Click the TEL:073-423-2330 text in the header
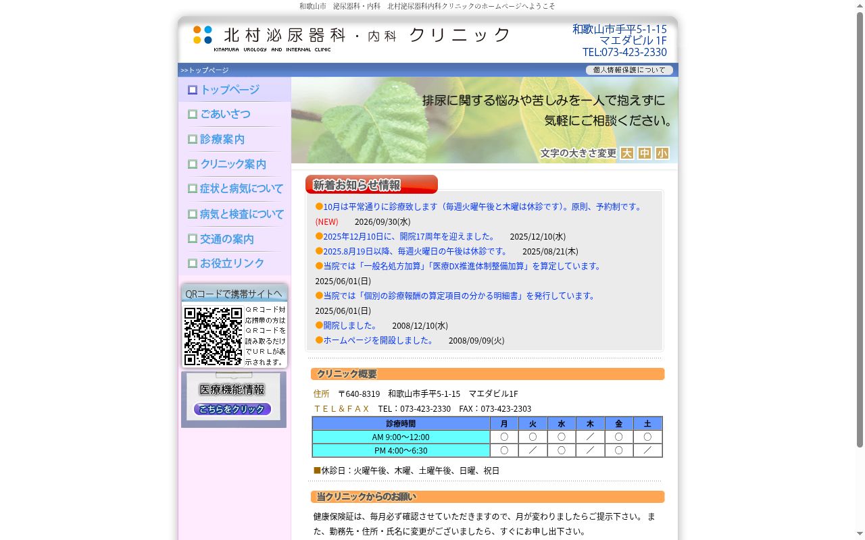Screen dimensions: 865x540 (x=624, y=52)
